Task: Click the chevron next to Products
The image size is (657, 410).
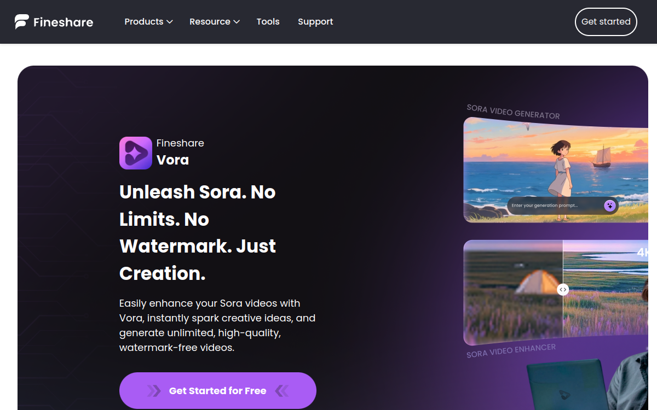Action: point(169,22)
